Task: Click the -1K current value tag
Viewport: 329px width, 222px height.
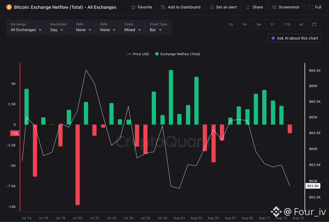Action: (15, 133)
